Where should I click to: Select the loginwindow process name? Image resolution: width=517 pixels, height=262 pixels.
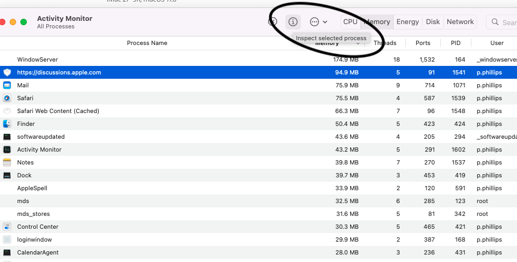click(34, 239)
